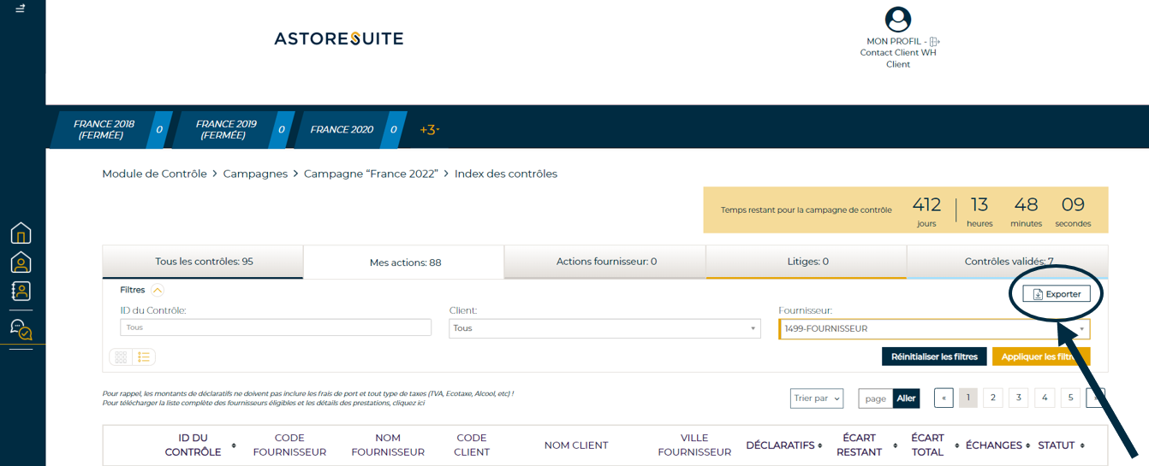Image resolution: width=1149 pixels, height=466 pixels.
Task: Click the profile avatar icon
Action: (897, 19)
